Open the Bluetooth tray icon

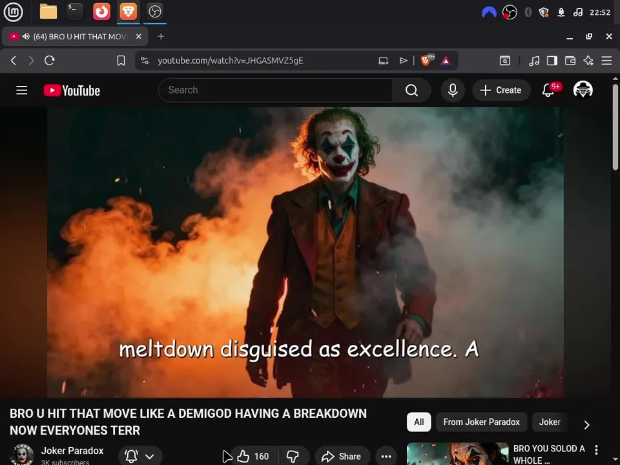528,12
